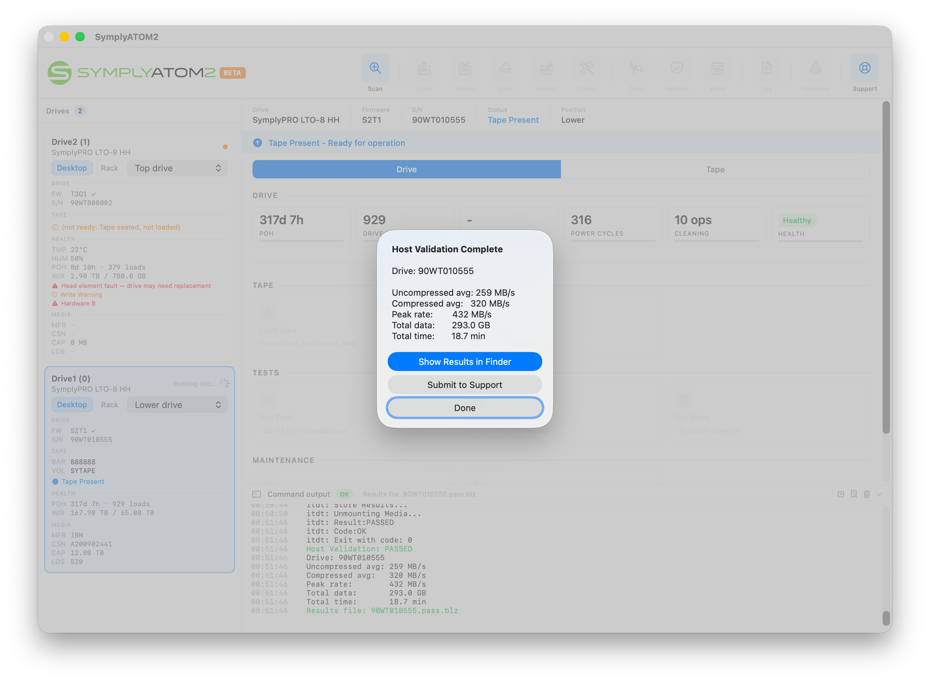Click the POH progress bar under 317d 7h
Viewport: 930px width, 683px height.
[x=301, y=241]
